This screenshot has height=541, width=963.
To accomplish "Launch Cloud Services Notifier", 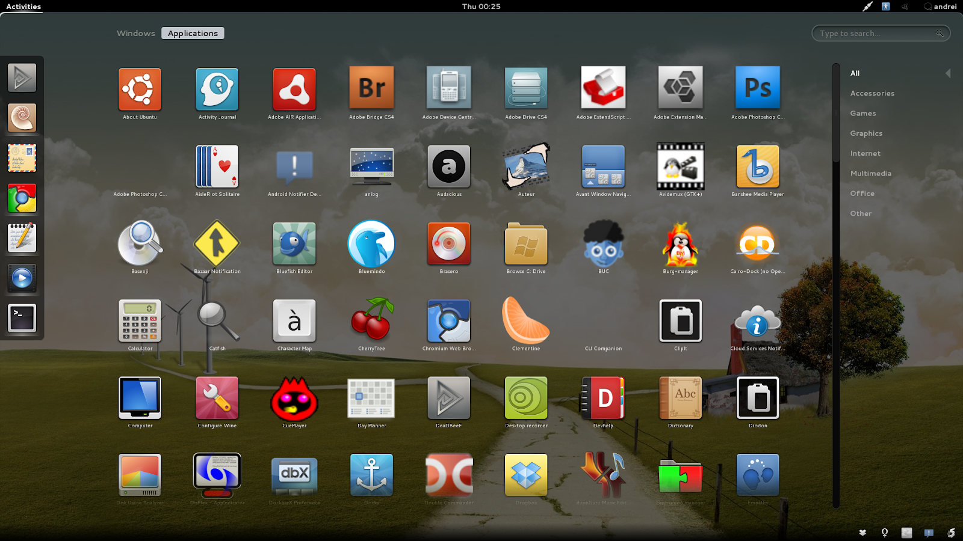I will point(758,320).
